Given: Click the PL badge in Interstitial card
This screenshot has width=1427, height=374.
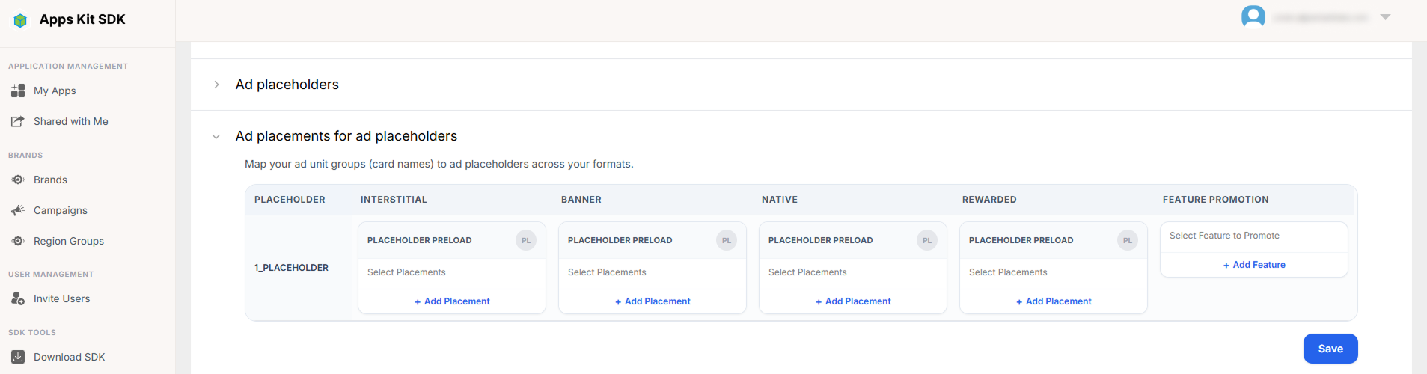Looking at the screenshot, I should pos(526,240).
